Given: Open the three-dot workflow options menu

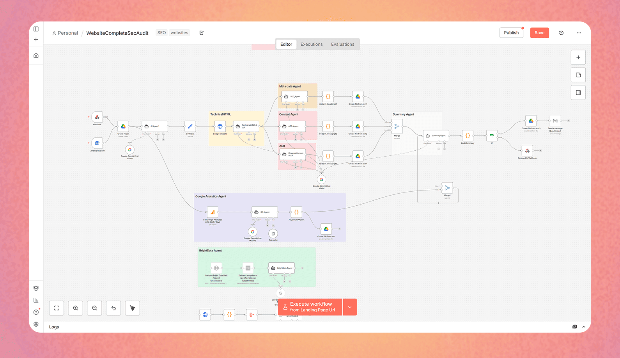Looking at the screenshot, I should pos(579,33).
